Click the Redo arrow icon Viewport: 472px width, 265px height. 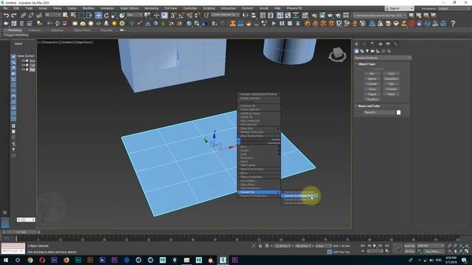click(14, 15)
